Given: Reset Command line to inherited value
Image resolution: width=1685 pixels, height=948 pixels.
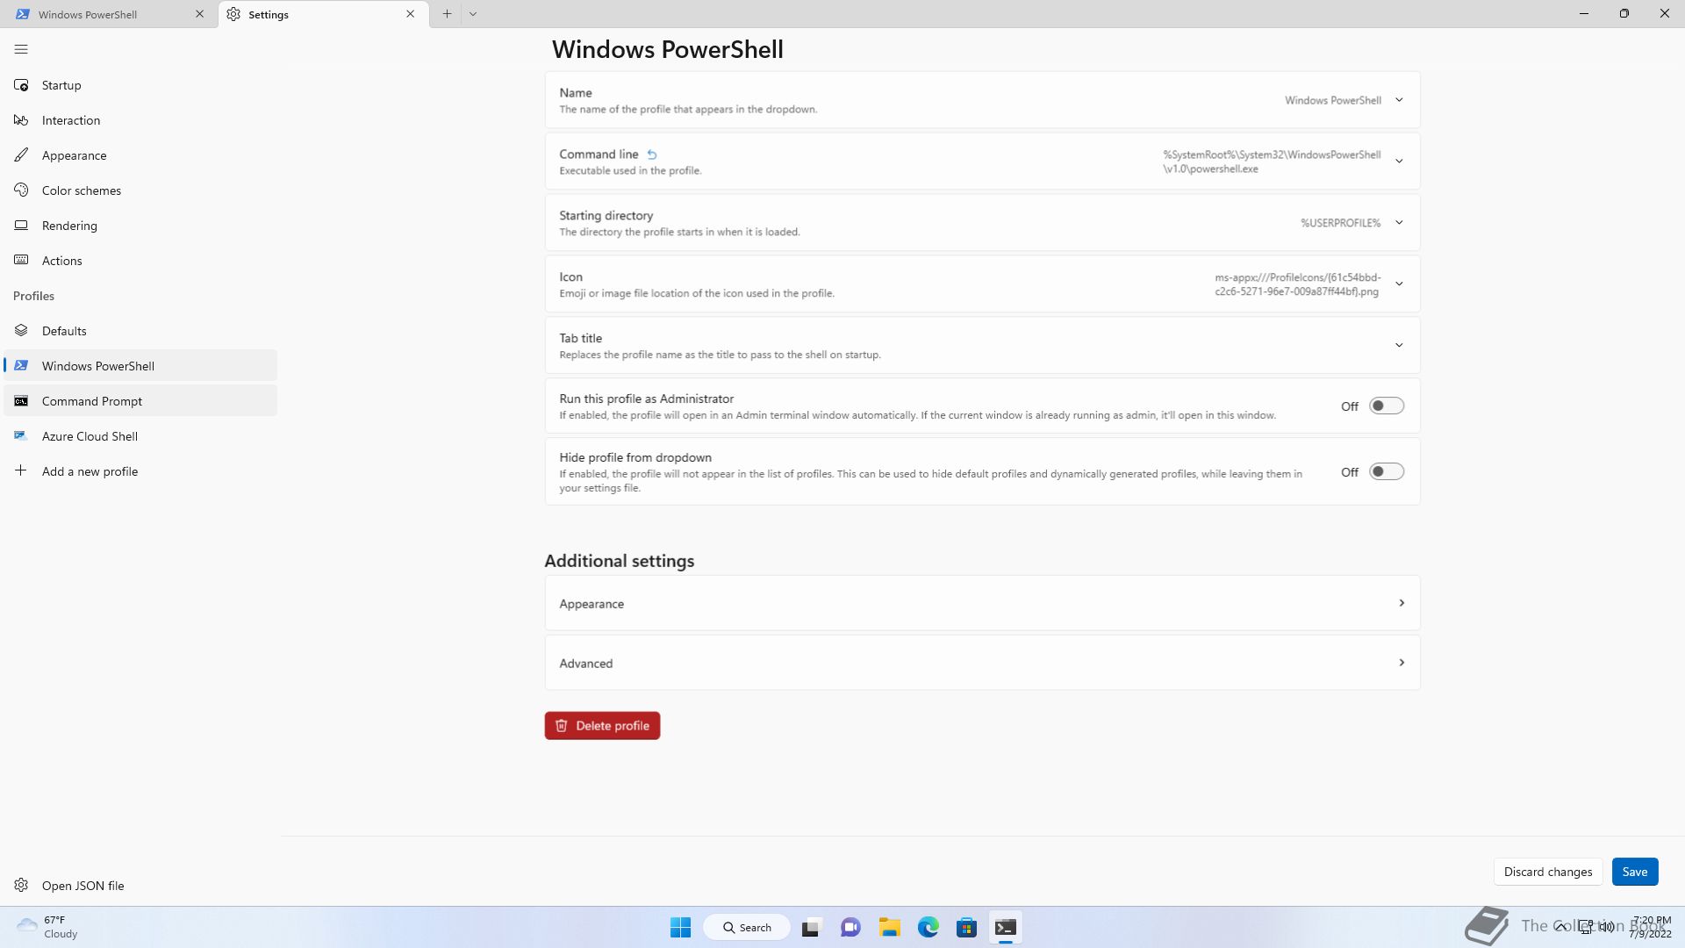Looking at the screenshot, I should [652, 154].
